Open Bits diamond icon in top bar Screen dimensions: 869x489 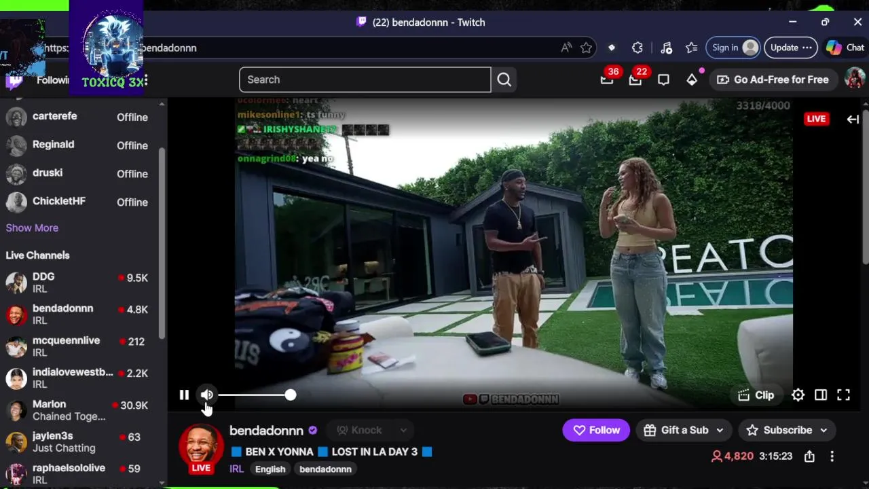692,79
